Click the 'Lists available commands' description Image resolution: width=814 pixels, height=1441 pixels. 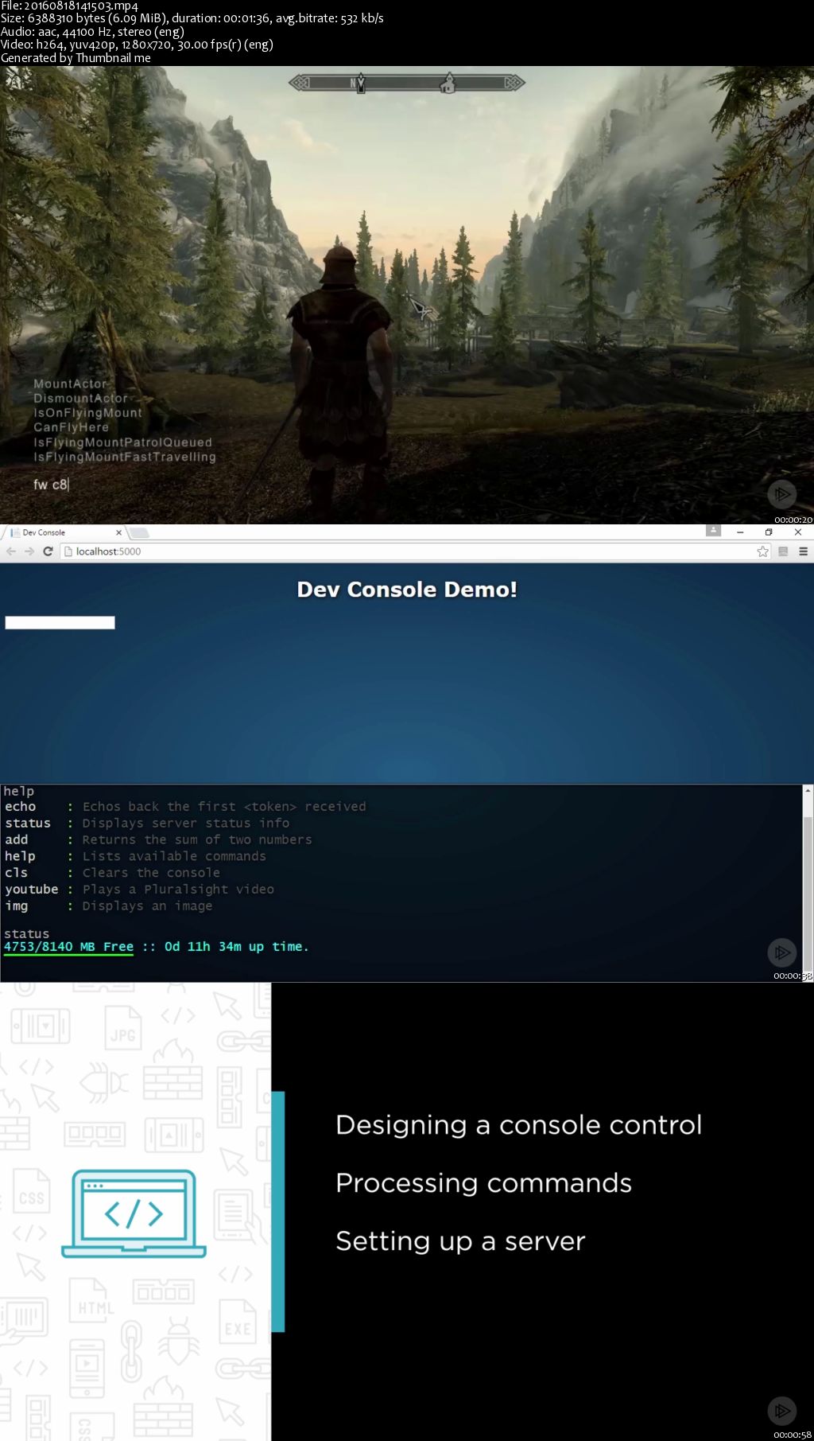[174, 856]
